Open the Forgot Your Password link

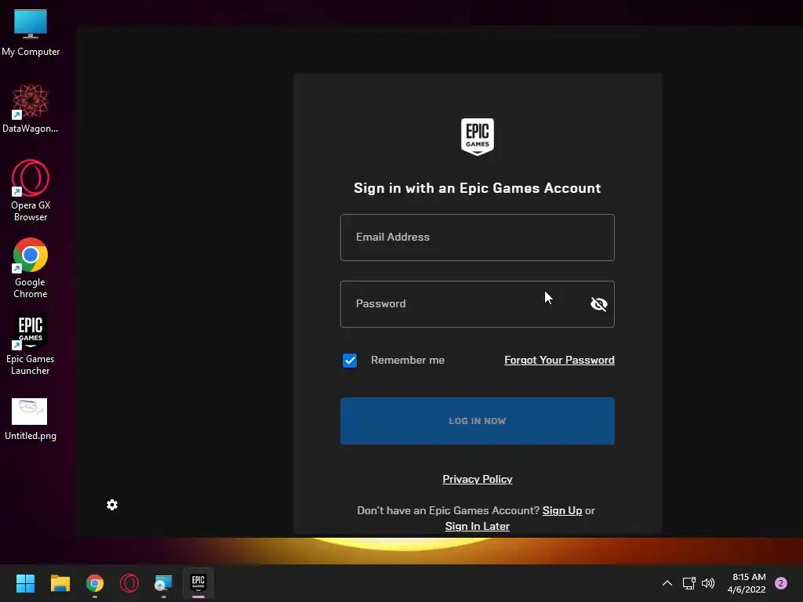click(x=559, y=360)
